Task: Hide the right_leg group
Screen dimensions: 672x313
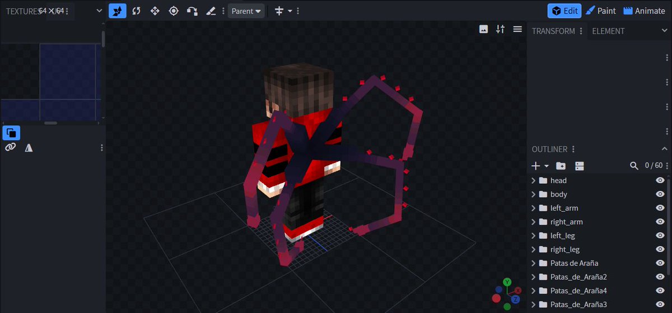Action: tap(660, 249)
